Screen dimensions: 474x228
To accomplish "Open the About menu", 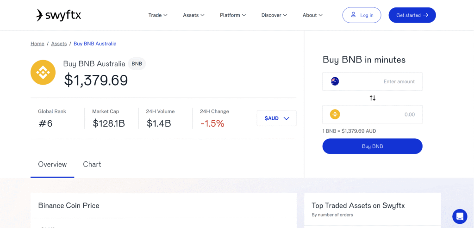I will click(x=312, y=15).
